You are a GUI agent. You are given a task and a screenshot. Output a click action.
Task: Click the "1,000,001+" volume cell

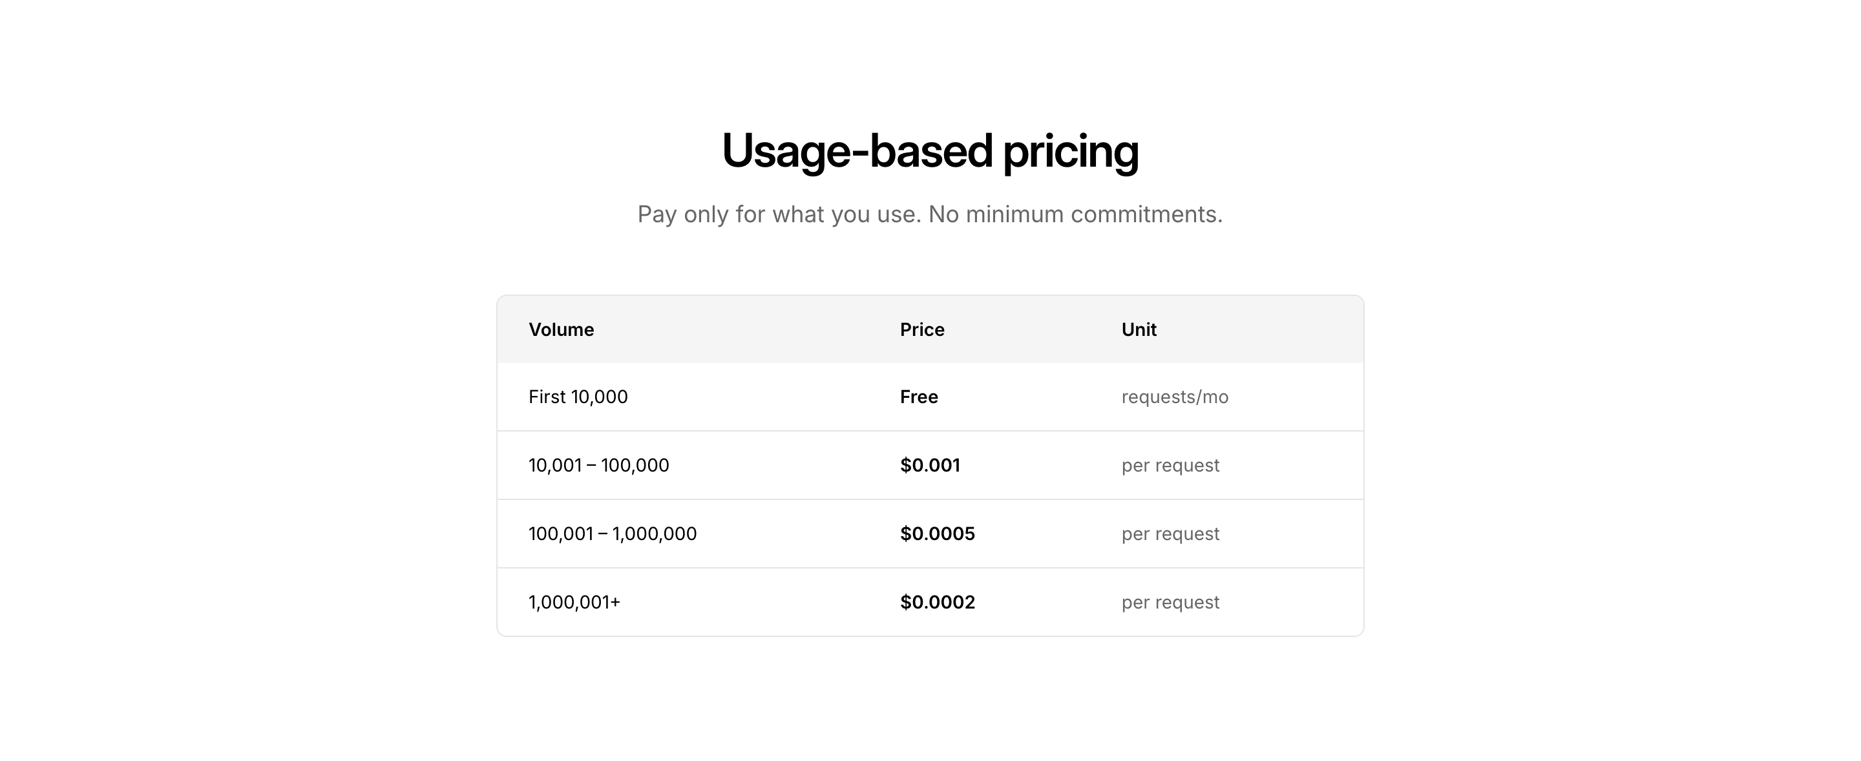click(x=574, y=602)
